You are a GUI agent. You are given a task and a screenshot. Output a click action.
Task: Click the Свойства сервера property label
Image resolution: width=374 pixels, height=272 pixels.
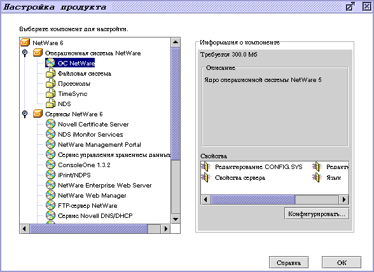tap(240, 178)
